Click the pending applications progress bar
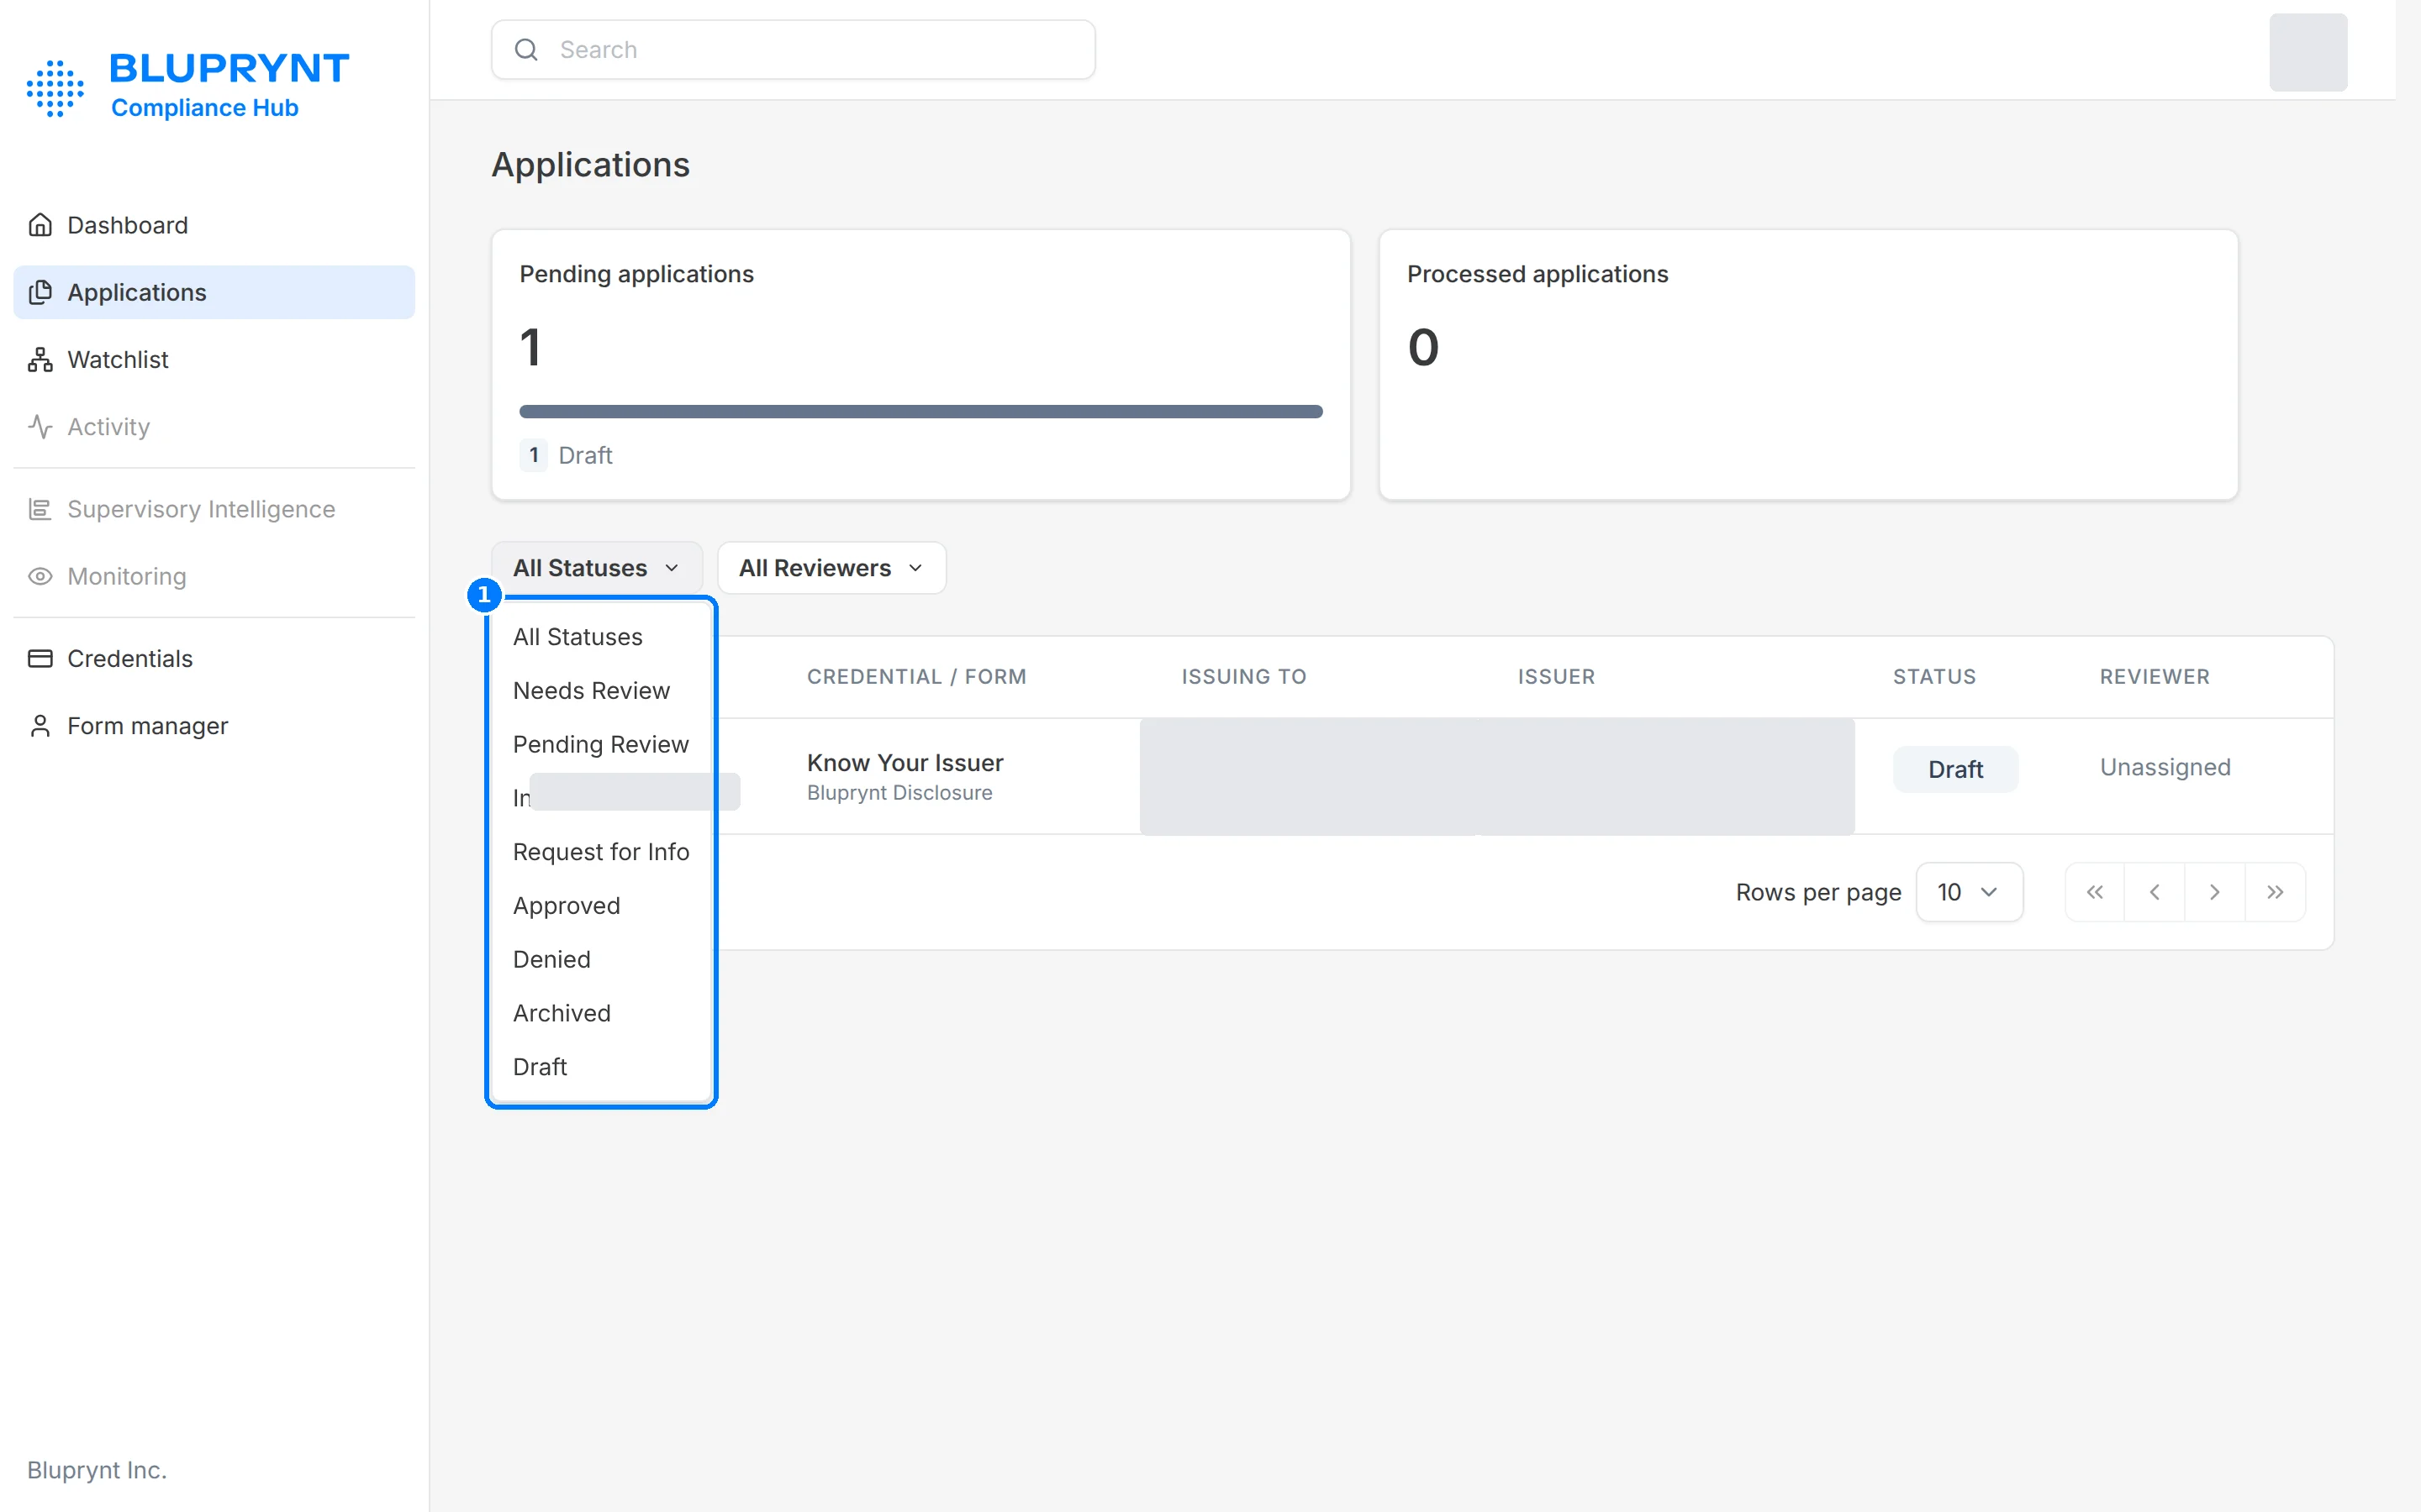Image resolution: width=2421 pixels, height=1512 pixels. coord(920,411)
